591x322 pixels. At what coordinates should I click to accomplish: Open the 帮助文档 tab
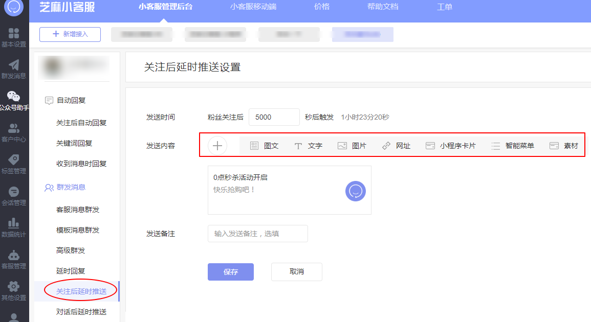[383, 7]
